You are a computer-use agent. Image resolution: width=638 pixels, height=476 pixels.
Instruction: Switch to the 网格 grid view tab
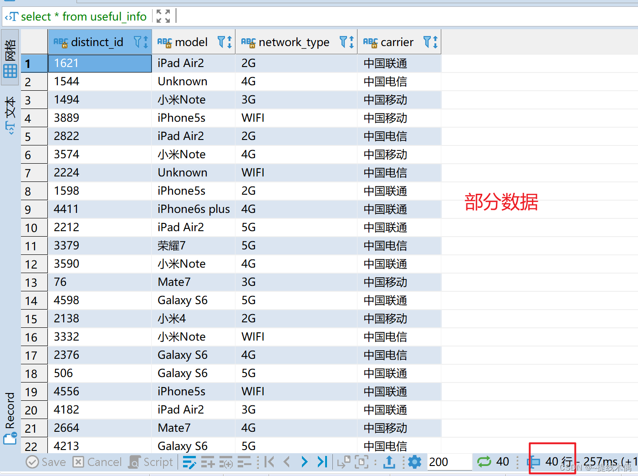[10, 57]
